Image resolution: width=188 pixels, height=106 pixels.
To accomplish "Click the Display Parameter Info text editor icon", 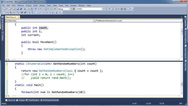I will click(x=8, y=12).
